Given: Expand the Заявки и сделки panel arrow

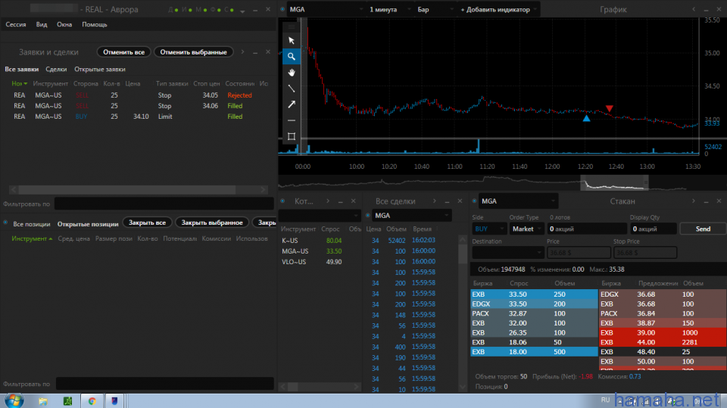Looking at the screenshot, I should [242, 52].
